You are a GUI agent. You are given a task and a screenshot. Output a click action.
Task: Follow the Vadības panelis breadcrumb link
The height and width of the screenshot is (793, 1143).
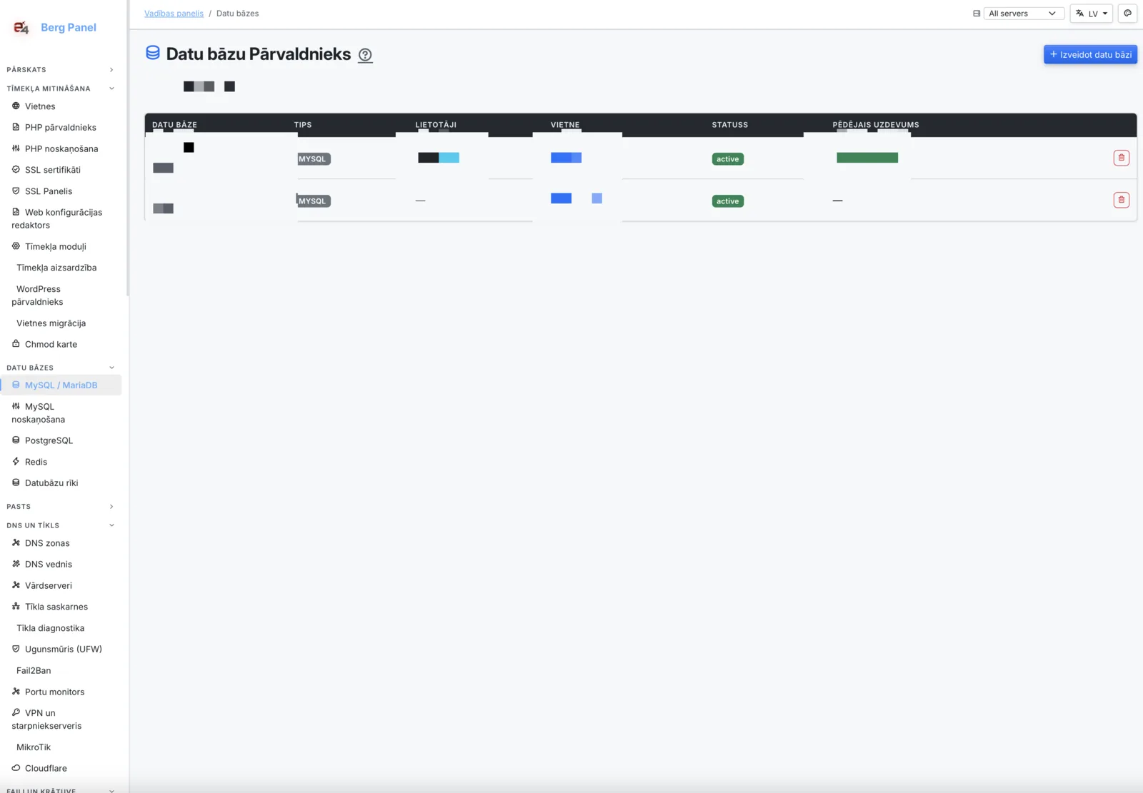pos(174,14)
